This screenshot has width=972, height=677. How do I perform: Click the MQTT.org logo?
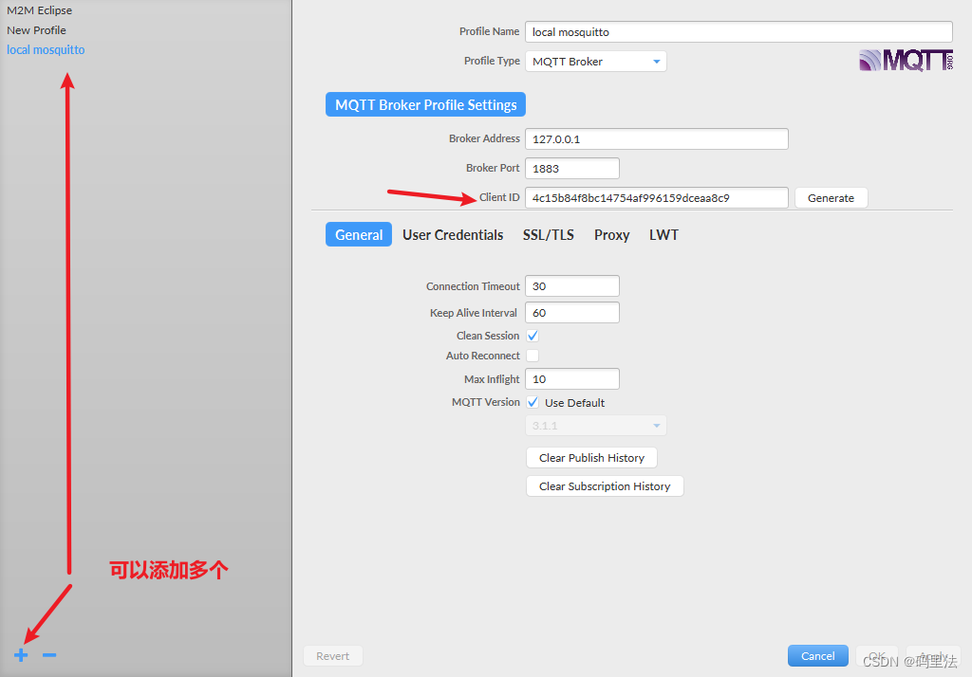tap(906, 61)
